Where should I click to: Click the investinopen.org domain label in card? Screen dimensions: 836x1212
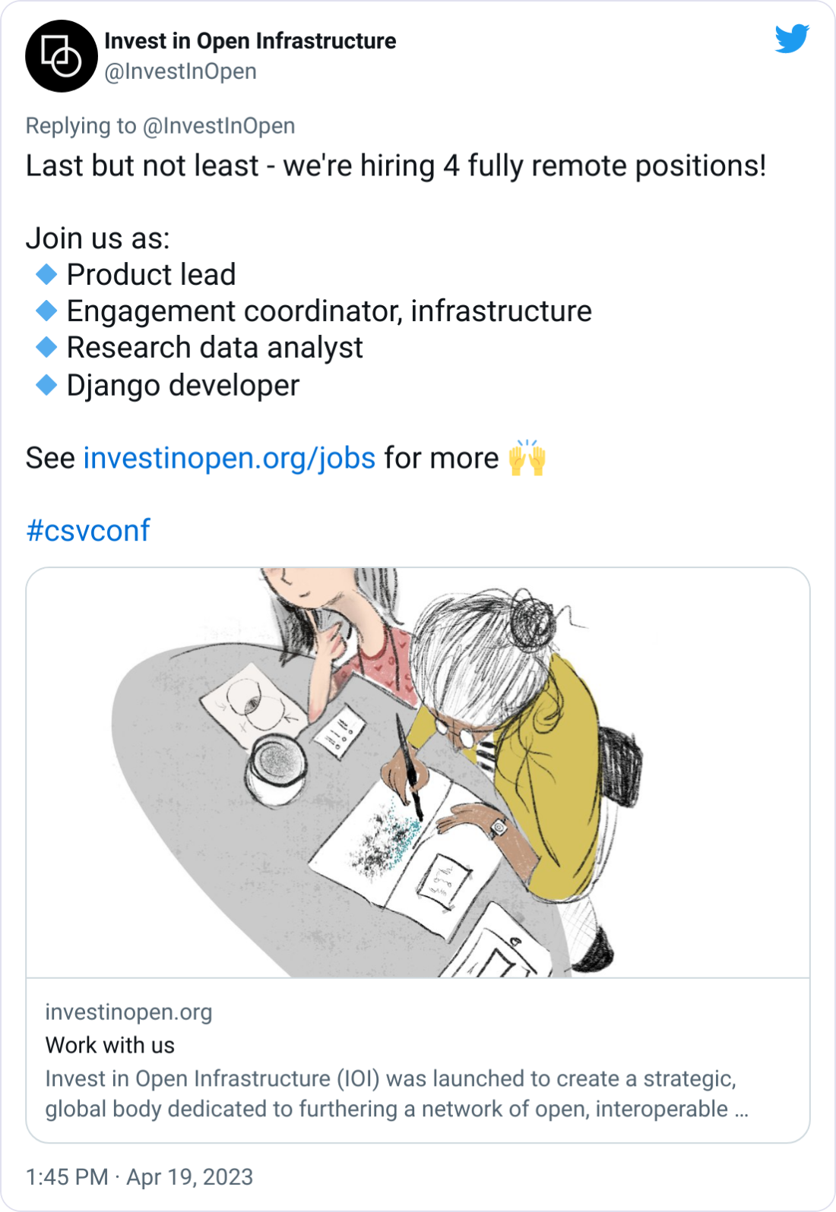(129, 1012)
